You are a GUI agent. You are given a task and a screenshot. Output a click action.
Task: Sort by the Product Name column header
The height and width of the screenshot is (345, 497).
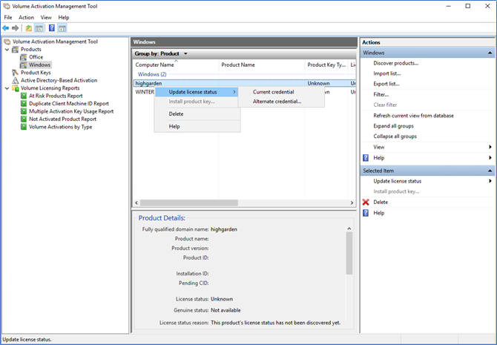(x=262, y=65)
